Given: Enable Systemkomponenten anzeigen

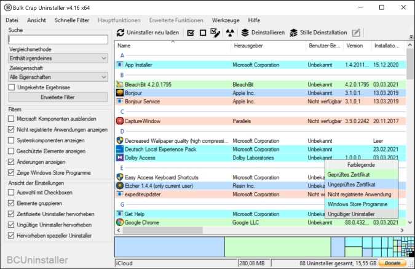Looking at the screenshot, I should tap(11, 140).
